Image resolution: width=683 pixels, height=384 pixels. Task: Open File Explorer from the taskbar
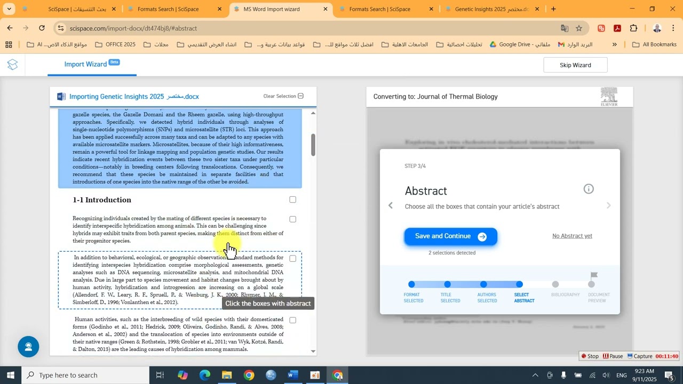(x=227, y=375)
